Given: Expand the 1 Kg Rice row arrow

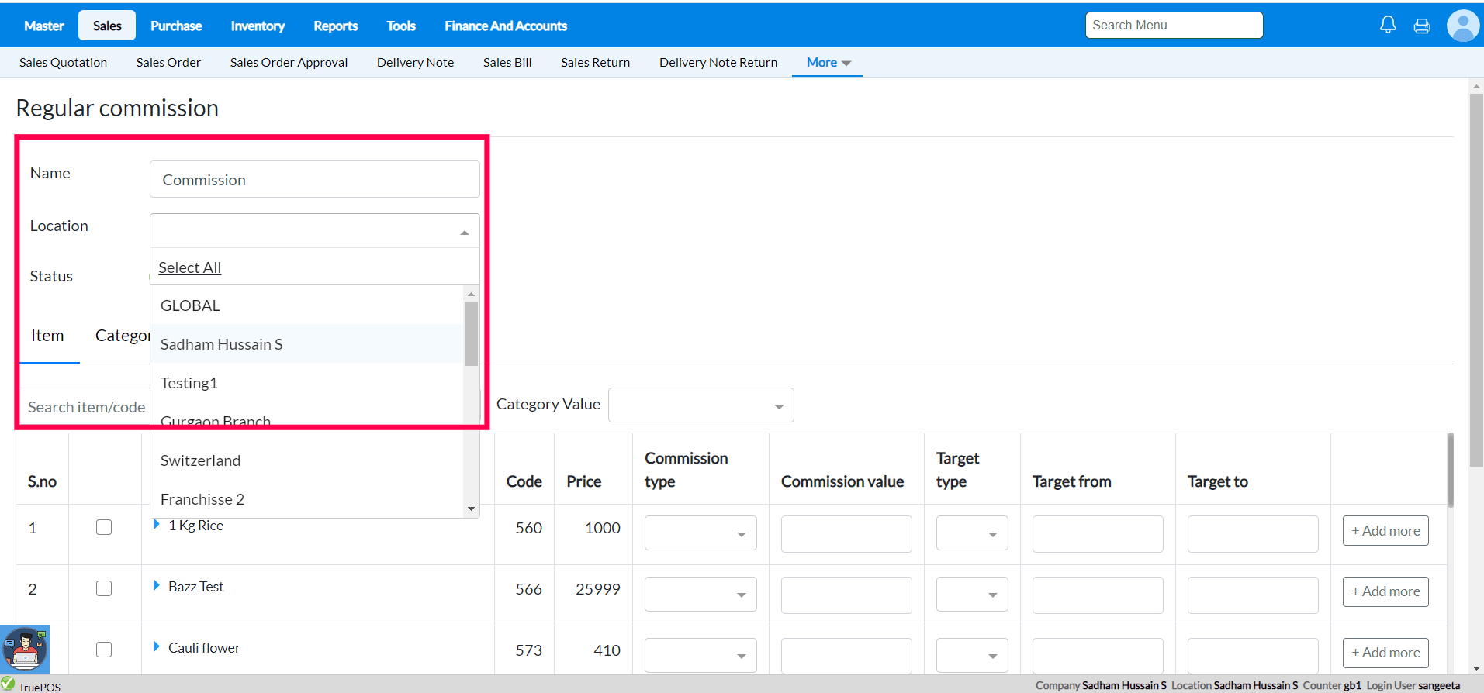Looking at the screenshot, I should click(x=156, y=525).
